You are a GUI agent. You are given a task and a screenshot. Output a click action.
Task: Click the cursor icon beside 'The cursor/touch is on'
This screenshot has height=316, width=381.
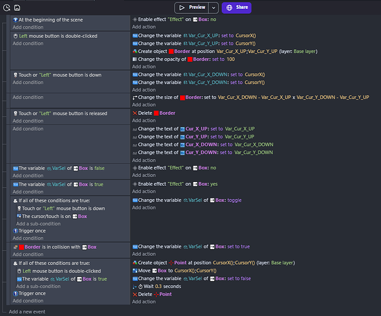tap(19, 216)
